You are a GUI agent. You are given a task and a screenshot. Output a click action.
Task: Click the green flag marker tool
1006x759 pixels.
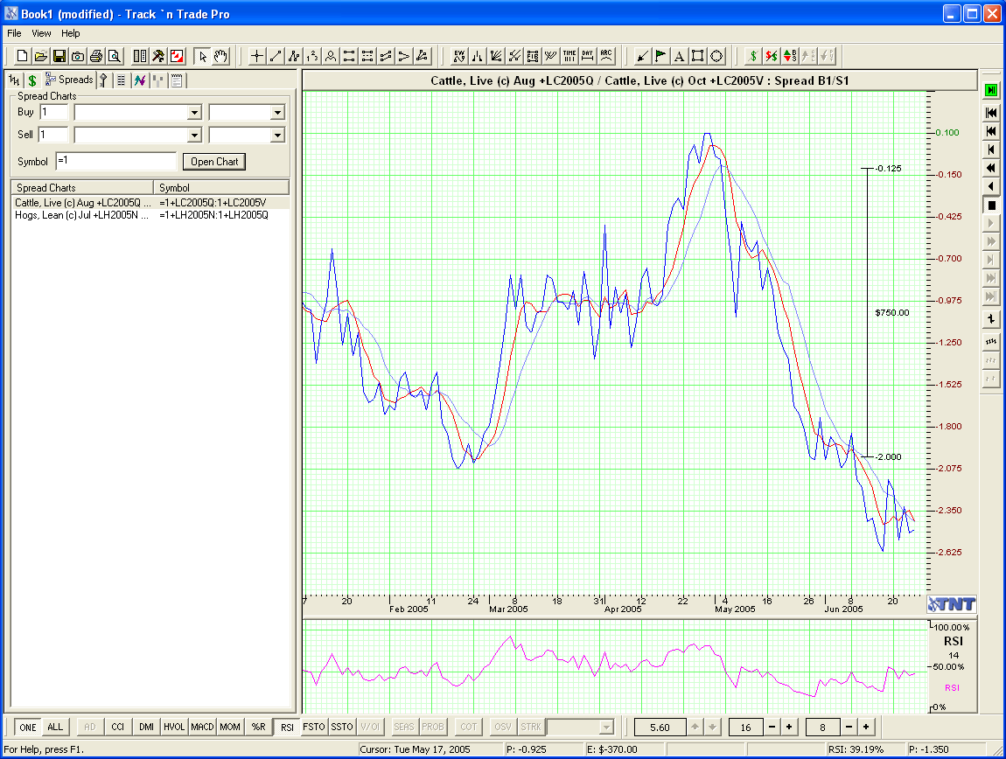tap(660, 56)
